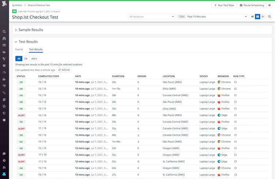275x179 pixels.
Task: Click the Refresh button
Action: (x=64, y=70)
